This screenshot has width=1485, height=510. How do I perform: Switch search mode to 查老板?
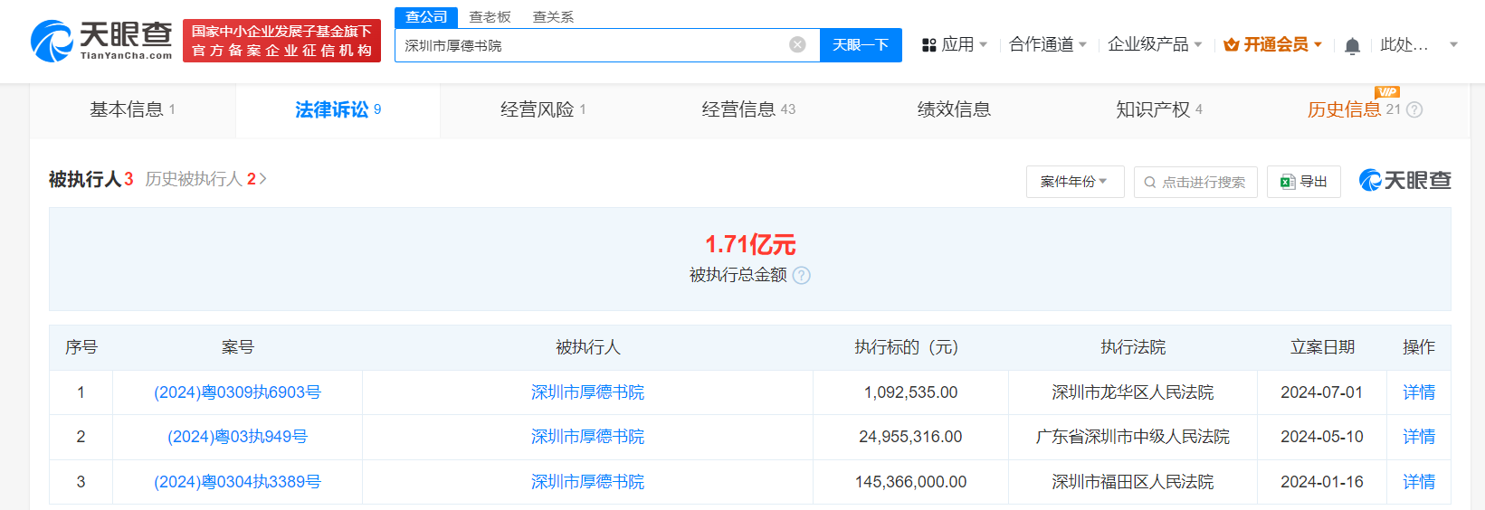(490, 17)
